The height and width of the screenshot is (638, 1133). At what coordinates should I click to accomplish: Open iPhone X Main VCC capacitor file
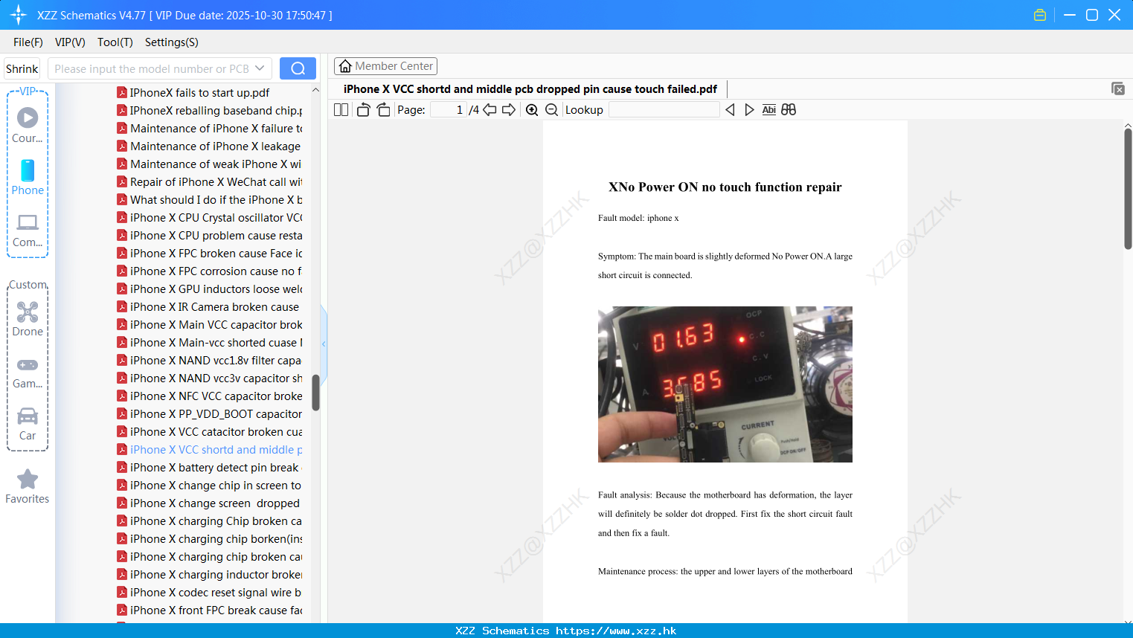[x=210, y=325]
